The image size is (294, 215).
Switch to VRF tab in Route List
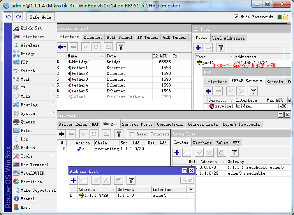point(236,143)
